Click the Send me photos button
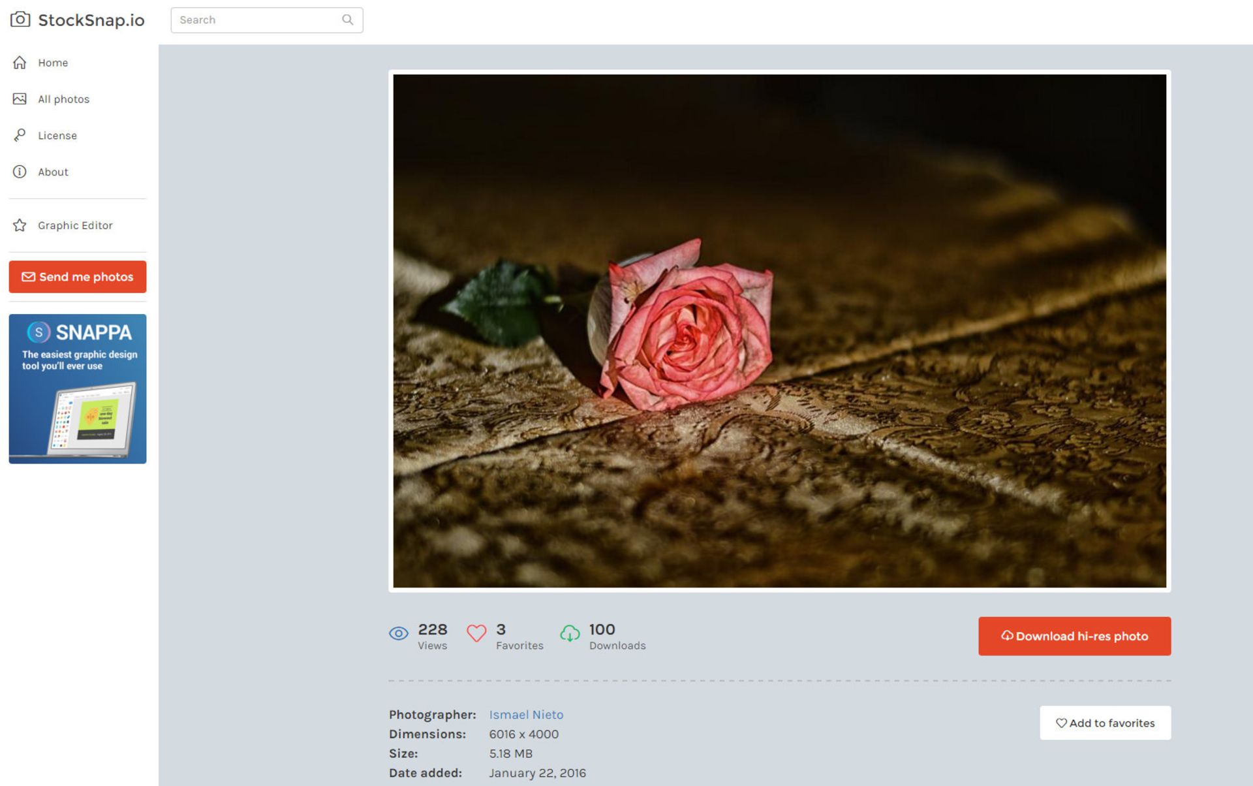This screenshot has height=786, width=1253. pos(77,277)
